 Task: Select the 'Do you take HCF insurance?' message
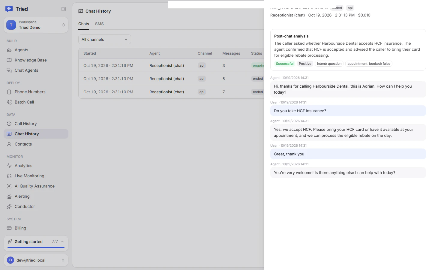(x=348, y=111)
